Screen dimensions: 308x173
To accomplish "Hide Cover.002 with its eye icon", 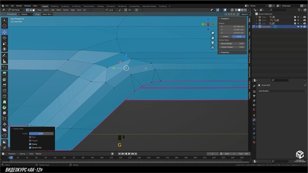I will 301,27.
